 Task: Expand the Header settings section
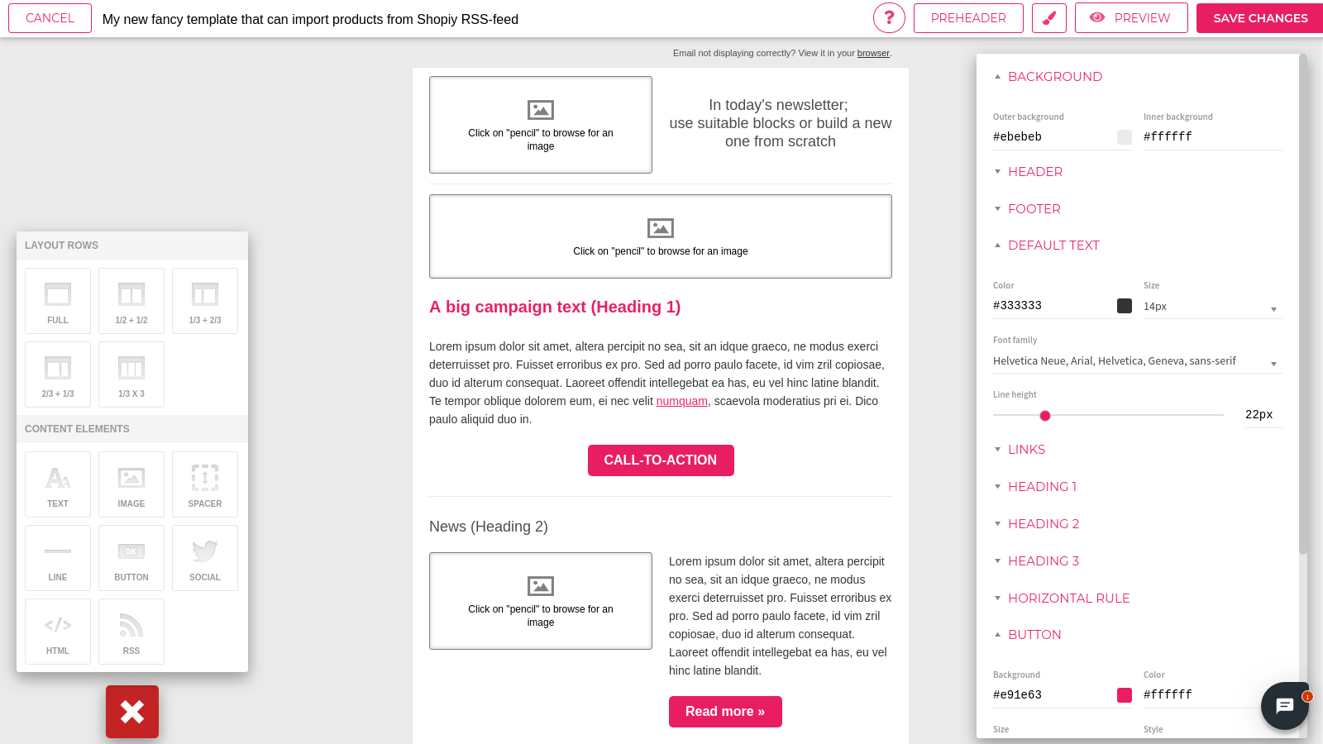[1034, 172]
